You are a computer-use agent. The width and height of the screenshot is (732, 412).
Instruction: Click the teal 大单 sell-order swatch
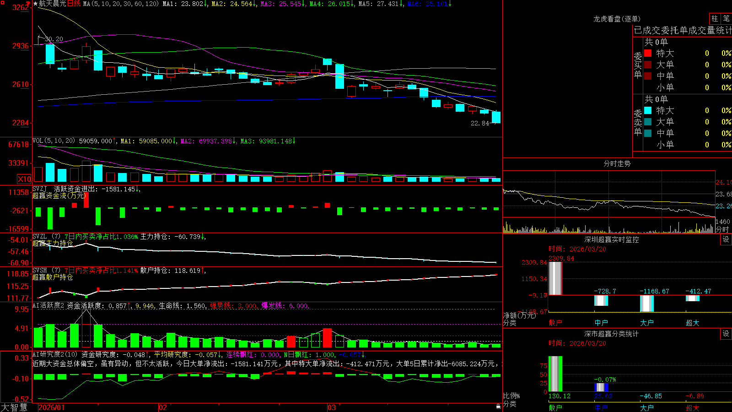pyautogui.click(x=648, y=122)
